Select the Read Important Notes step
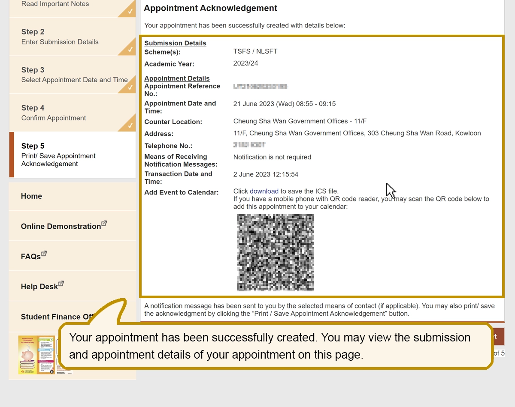The height and width of the screenshot is (407, 515). pos(72,8)
